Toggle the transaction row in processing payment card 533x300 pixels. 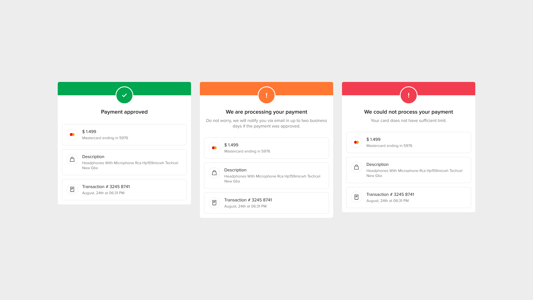coord(266,202)
